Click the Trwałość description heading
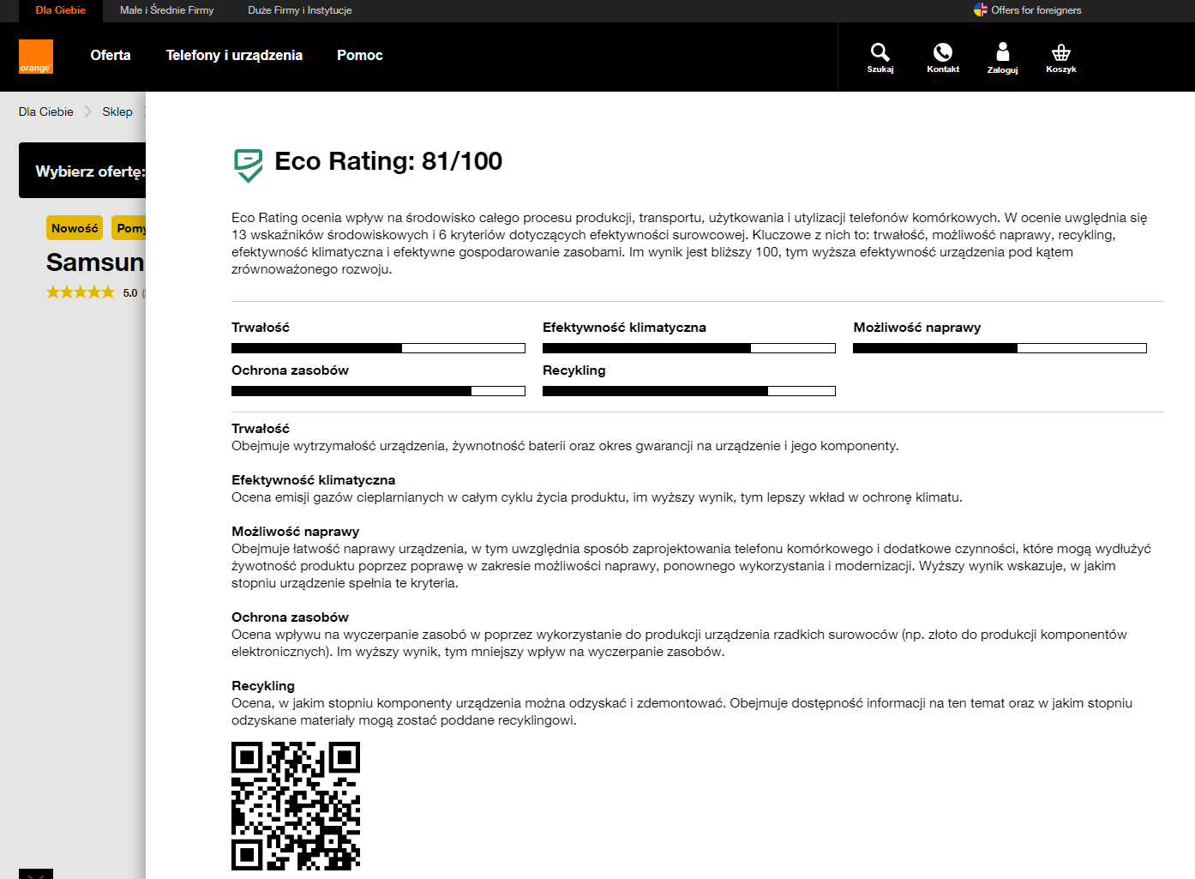1195x879 pixels. pos(261,429)
